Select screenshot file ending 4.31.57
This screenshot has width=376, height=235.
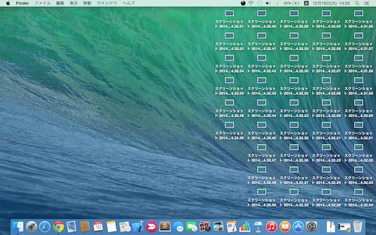[x=358, y=41]
